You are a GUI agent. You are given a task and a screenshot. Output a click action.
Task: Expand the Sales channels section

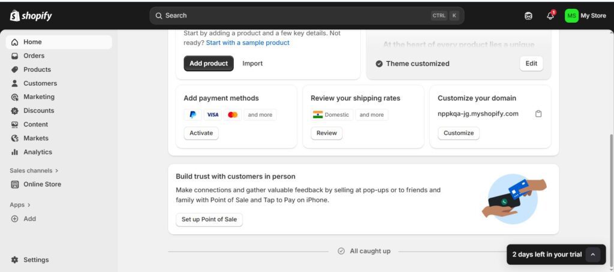(34, 171)
